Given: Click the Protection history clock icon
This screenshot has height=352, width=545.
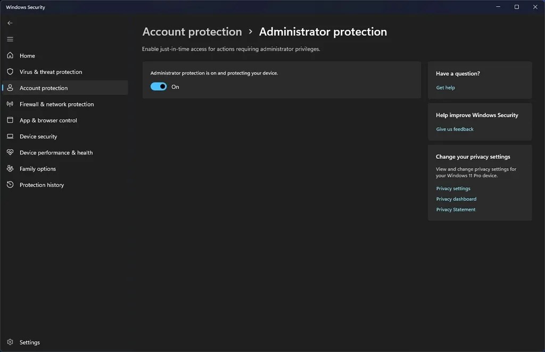Looking at the screenshot, I should [10, 185].
